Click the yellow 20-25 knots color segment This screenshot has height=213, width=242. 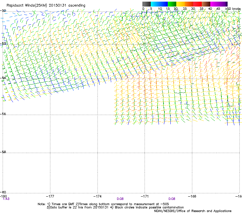[181, 4]
